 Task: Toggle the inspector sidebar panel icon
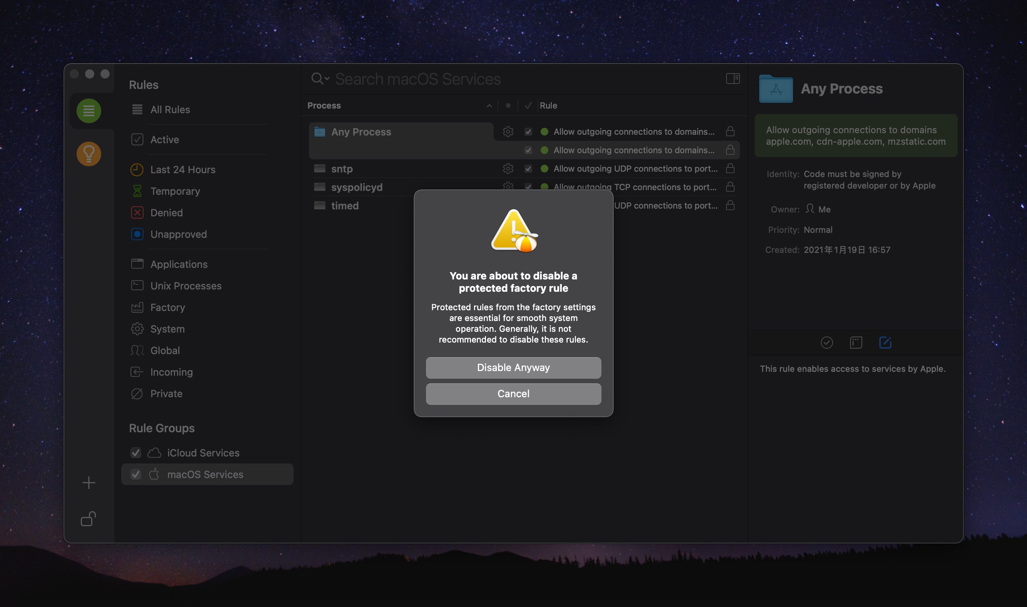tap(733, 79)
